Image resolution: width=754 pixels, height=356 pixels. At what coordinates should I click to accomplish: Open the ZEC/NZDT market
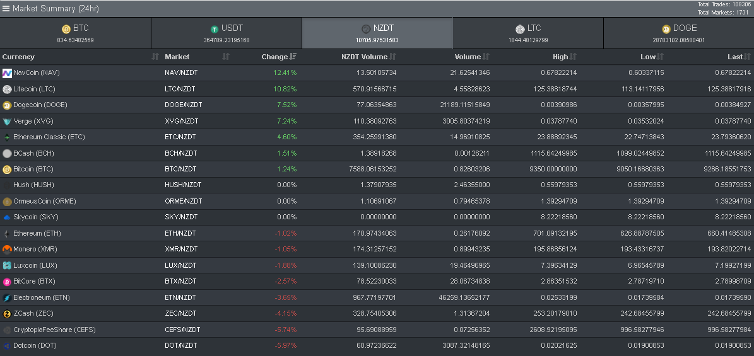click(180, 313)
